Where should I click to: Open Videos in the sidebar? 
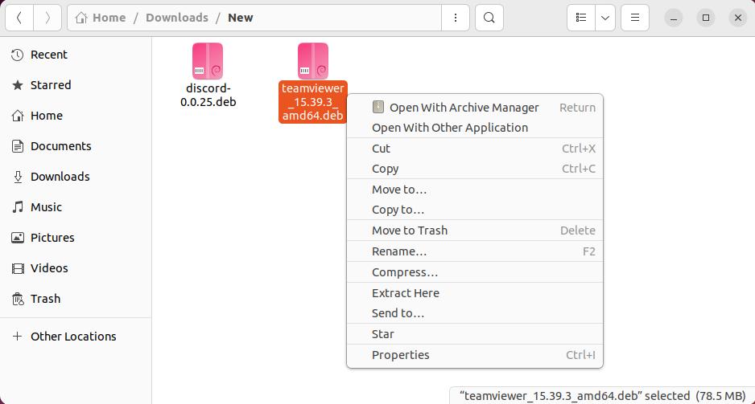coord(76,268)
